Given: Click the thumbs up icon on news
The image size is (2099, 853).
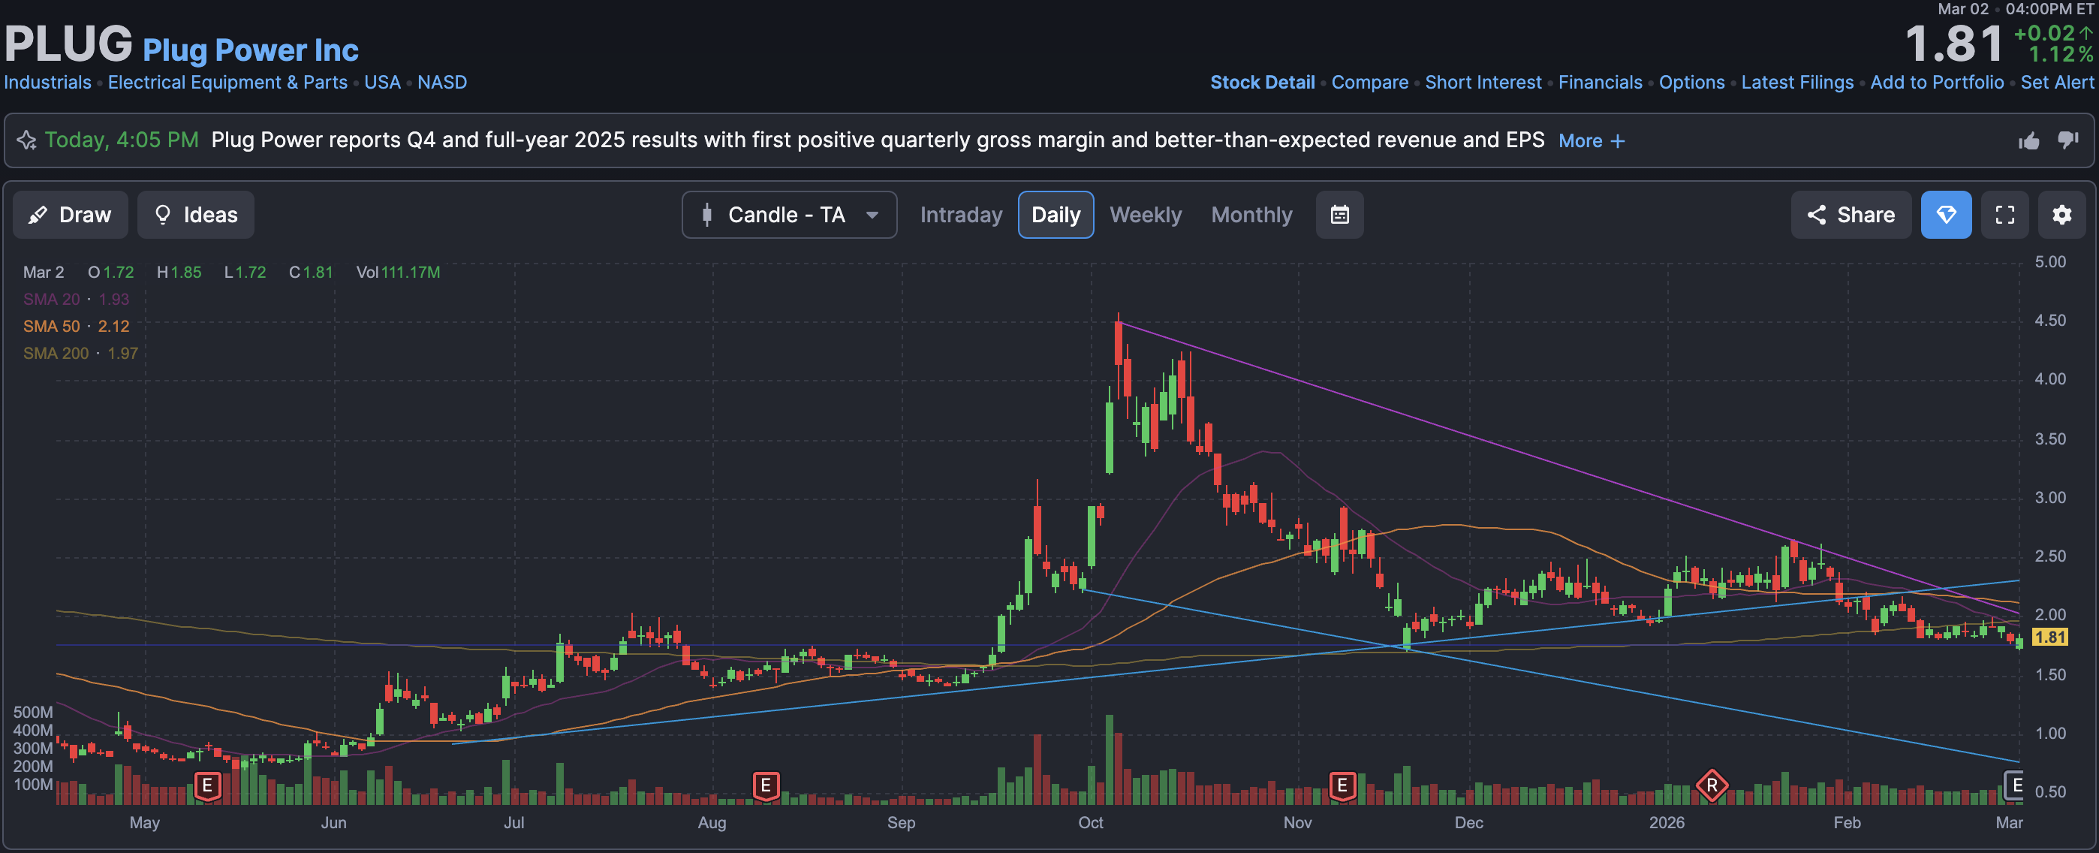Looking at the screenshot, I should coord(2028,141).
